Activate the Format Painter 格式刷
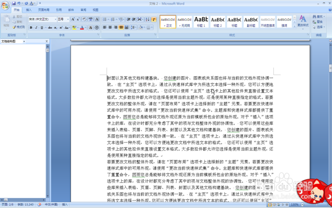 click(19, 27)
